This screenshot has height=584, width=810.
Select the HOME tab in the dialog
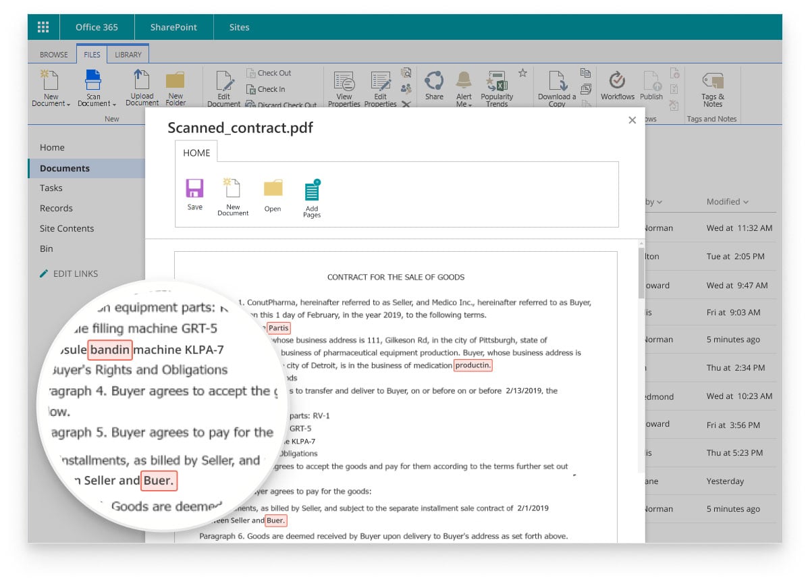196,153
